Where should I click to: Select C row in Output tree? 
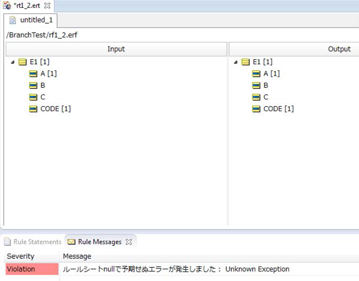(266, 97)
